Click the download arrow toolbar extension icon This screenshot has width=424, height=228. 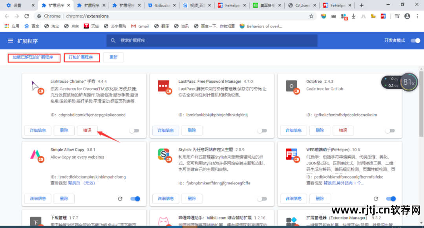click(x=353, y=16)
